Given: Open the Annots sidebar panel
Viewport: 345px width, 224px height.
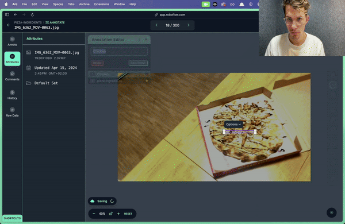Looking at the screenshot, I should point(12,41).
